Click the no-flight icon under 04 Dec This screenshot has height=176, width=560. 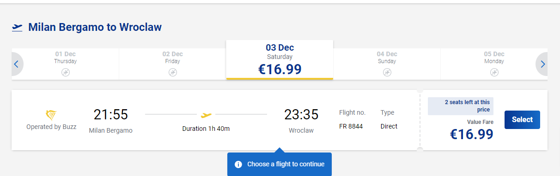[x=387, y=72]
